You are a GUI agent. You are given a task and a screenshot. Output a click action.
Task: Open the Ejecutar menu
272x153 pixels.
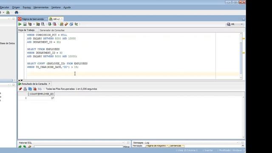pos(5,7)
